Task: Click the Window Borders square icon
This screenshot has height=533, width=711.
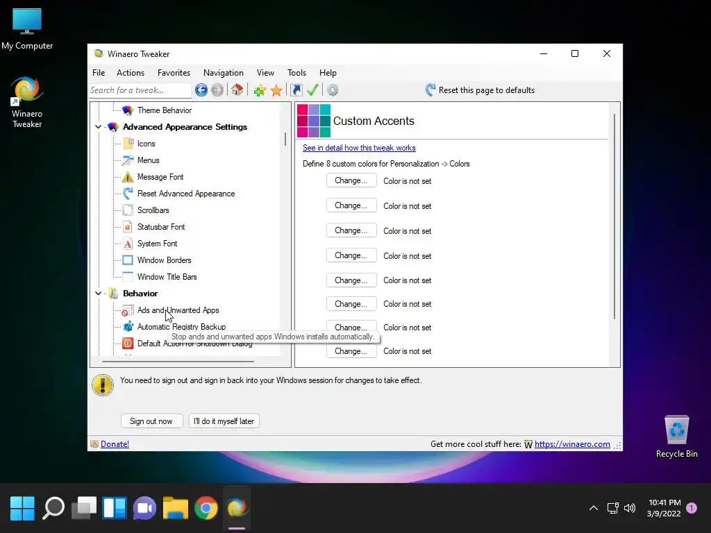Action: tap(128, 260)
